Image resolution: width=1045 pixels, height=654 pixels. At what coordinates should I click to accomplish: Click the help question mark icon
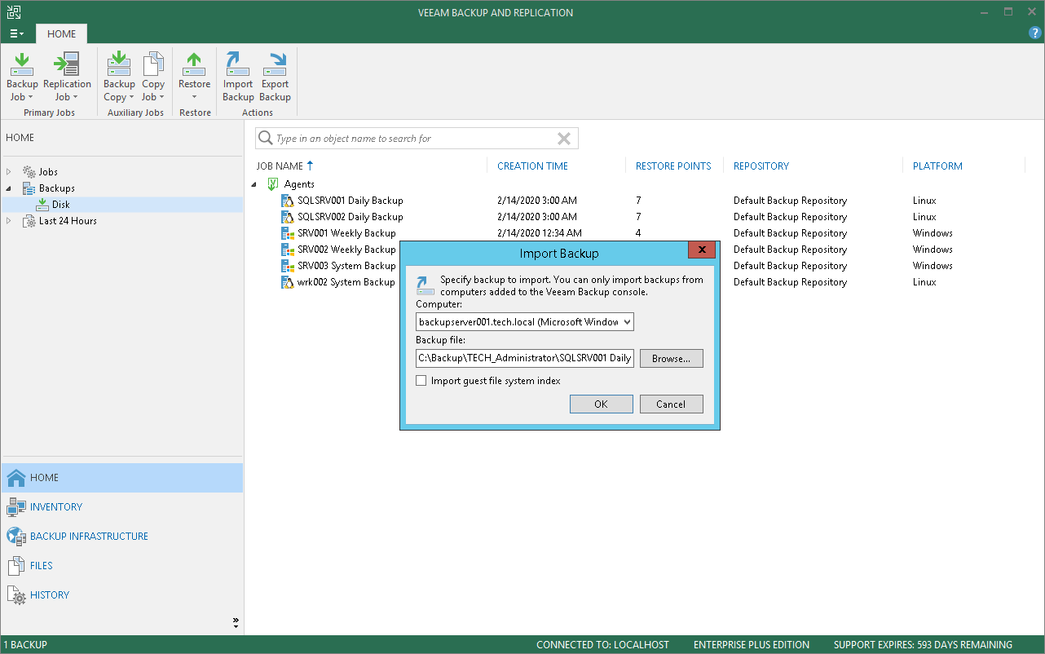click(x=1035, y=33)
